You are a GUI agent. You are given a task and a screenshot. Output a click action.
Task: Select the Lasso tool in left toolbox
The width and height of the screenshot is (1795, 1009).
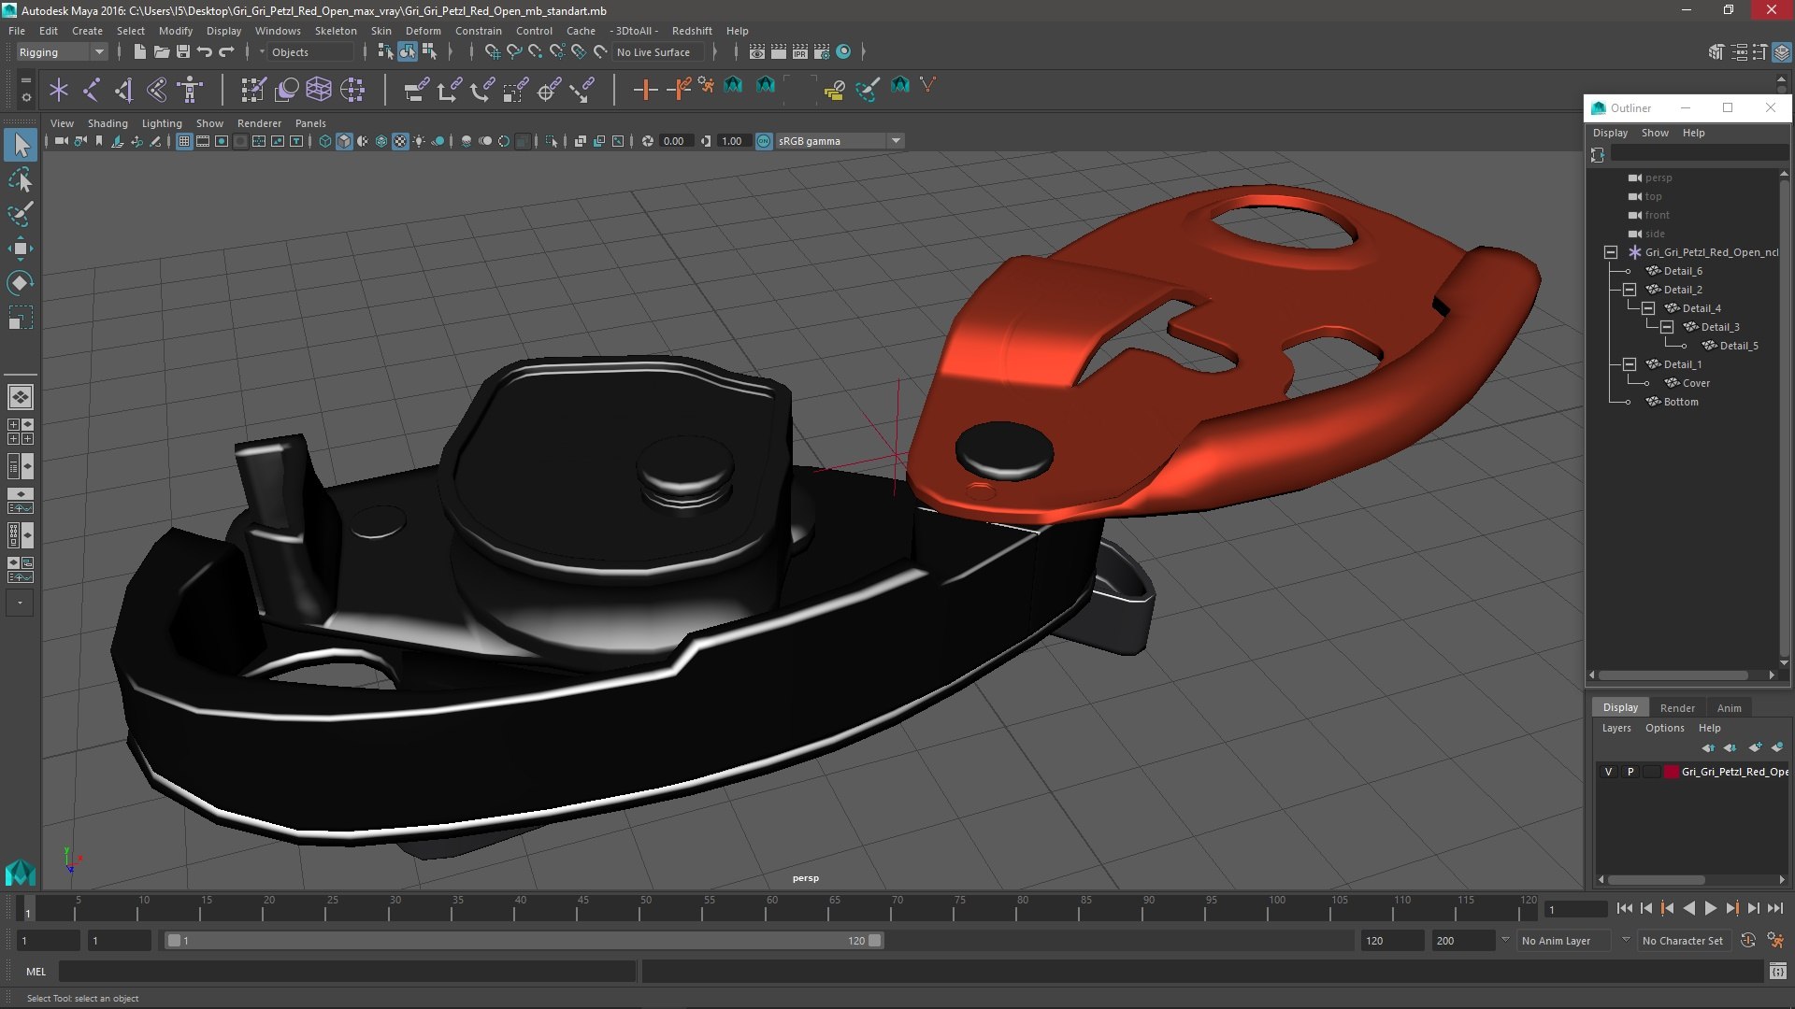21,179
